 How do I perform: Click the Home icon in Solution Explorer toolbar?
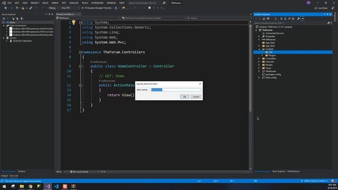(x=264, y=19)
